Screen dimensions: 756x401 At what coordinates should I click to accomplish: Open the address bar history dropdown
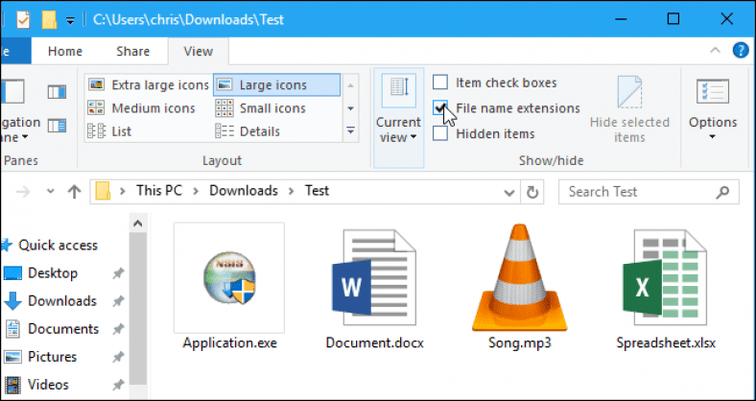509,193
